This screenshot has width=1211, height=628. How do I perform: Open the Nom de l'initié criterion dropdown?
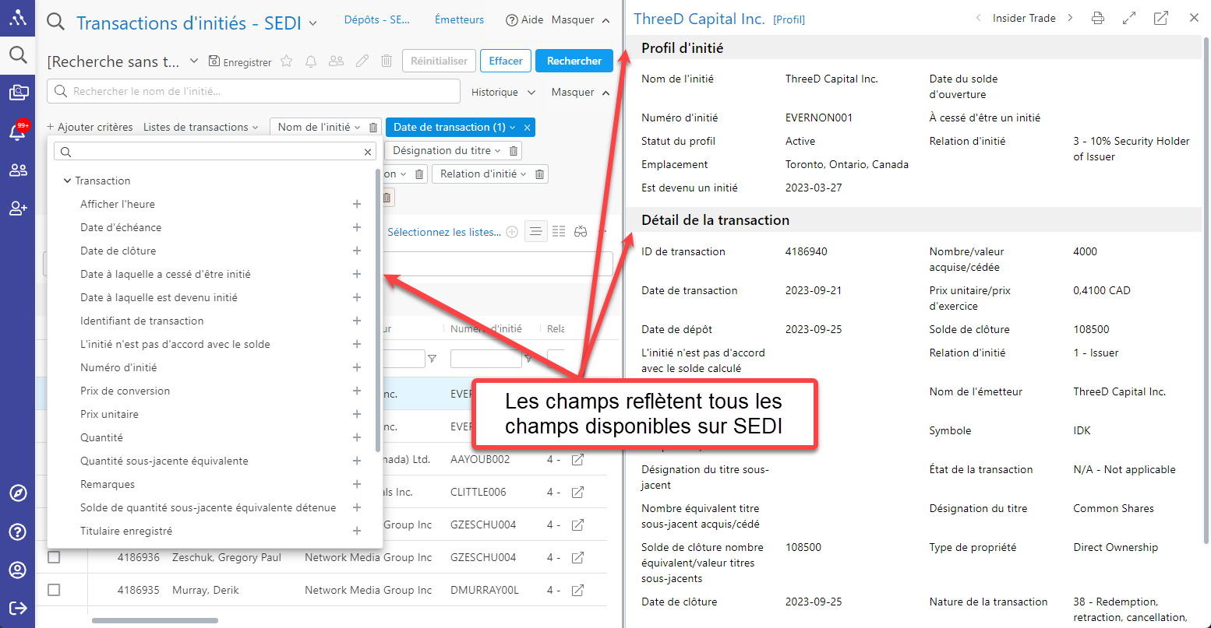pyautogui.click(x=320, y=128)
